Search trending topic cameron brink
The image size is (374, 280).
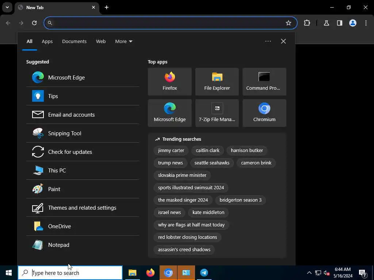[x=256, y=163]
